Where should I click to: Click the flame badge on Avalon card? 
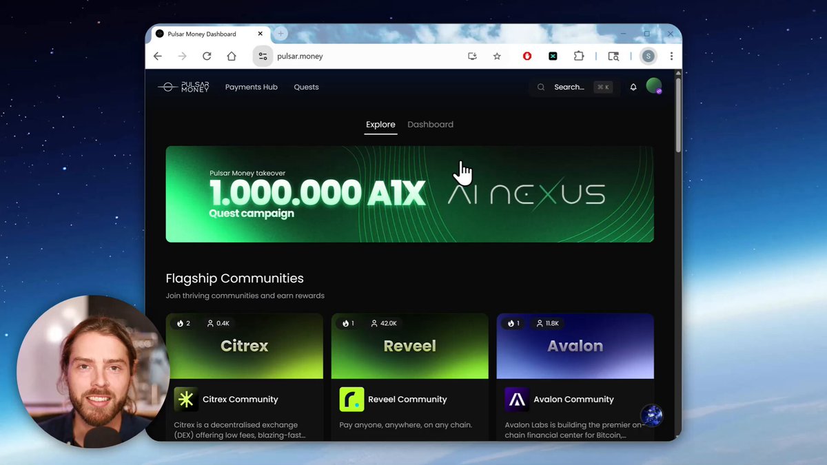coord(514,323)
